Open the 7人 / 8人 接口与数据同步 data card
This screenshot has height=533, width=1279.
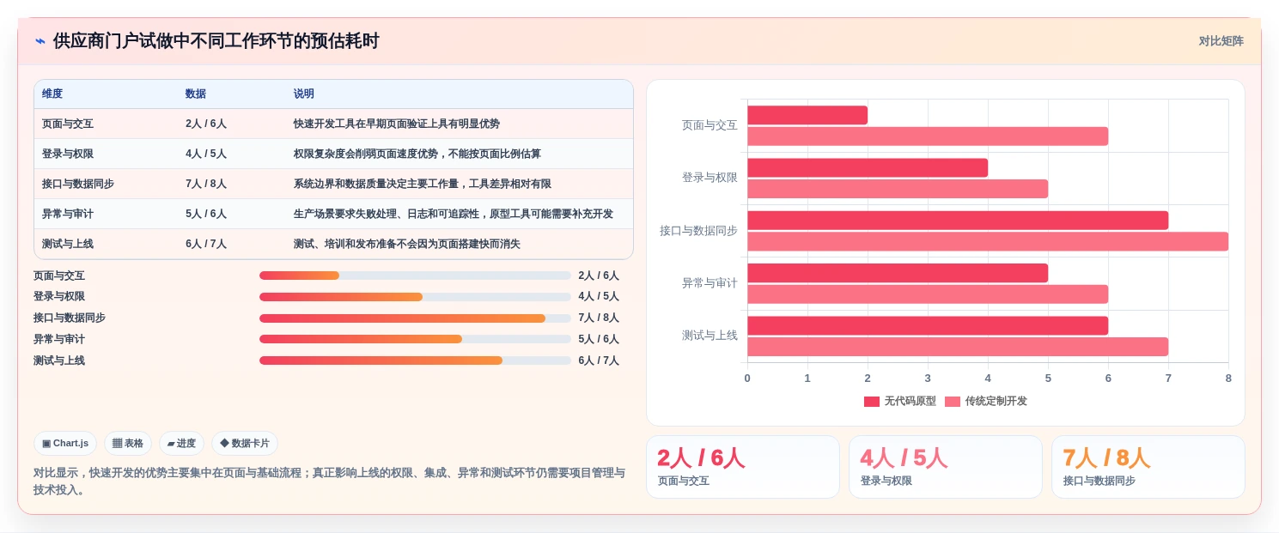(x=1148, y=467)
